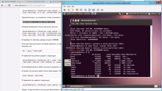162x91 pixels.
Task: Open the terminal Help menu
Action: point(95,24)
